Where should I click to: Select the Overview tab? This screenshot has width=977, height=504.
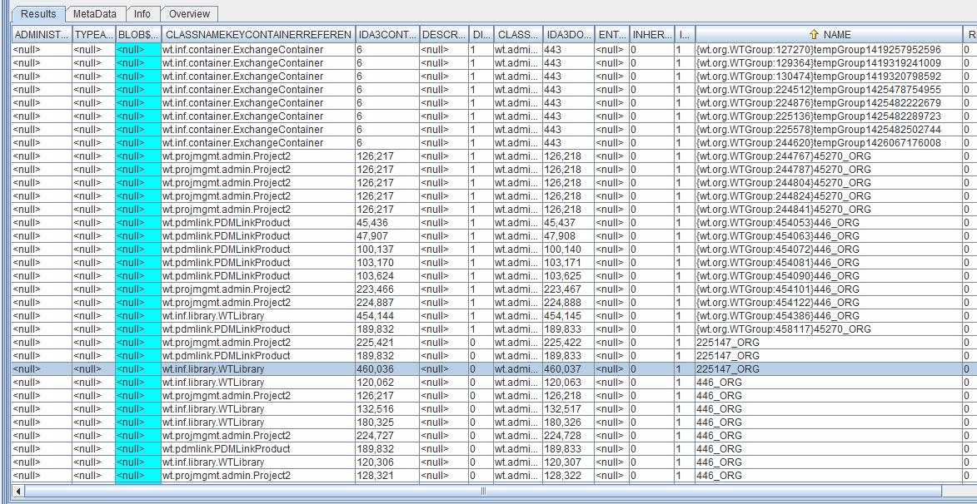(189, 13)
